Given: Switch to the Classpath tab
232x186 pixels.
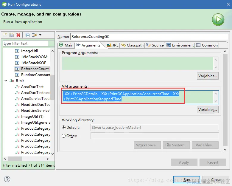Looking at the screenshot, I should click(132, 45).
